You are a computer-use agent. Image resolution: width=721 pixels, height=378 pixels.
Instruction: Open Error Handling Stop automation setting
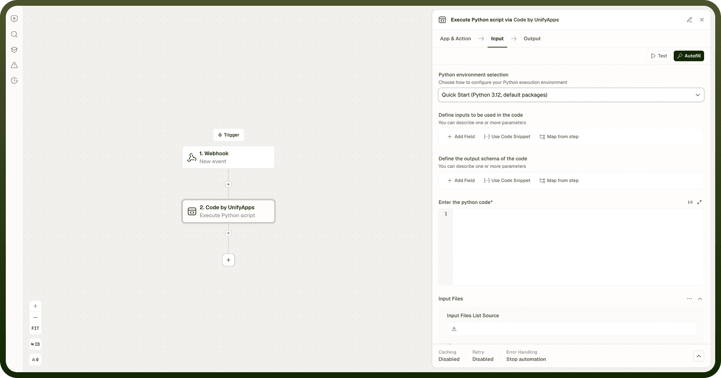526,356
